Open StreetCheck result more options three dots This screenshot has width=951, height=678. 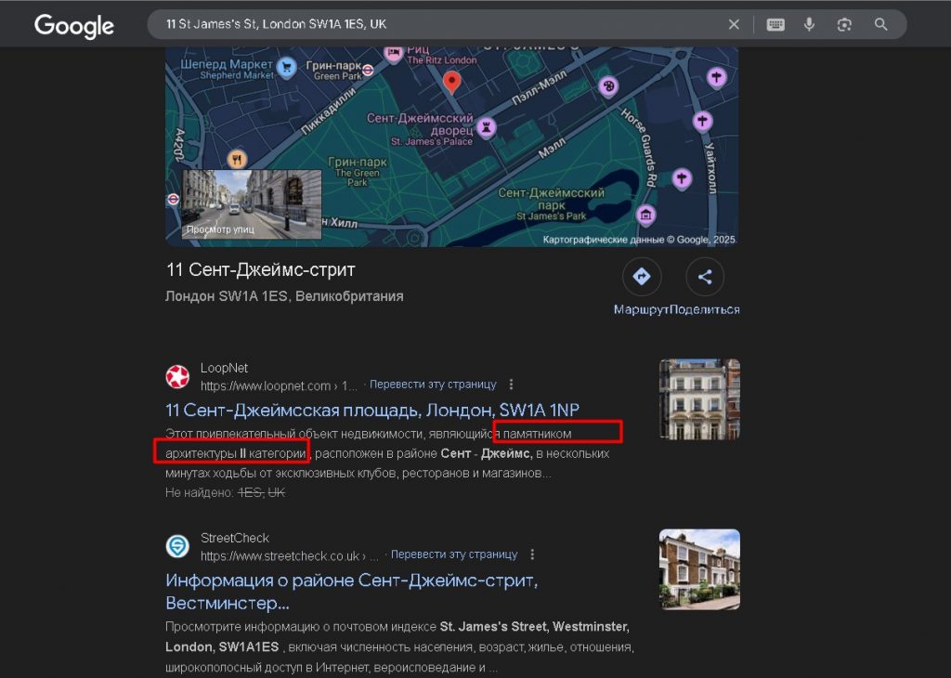coord(532,554)
